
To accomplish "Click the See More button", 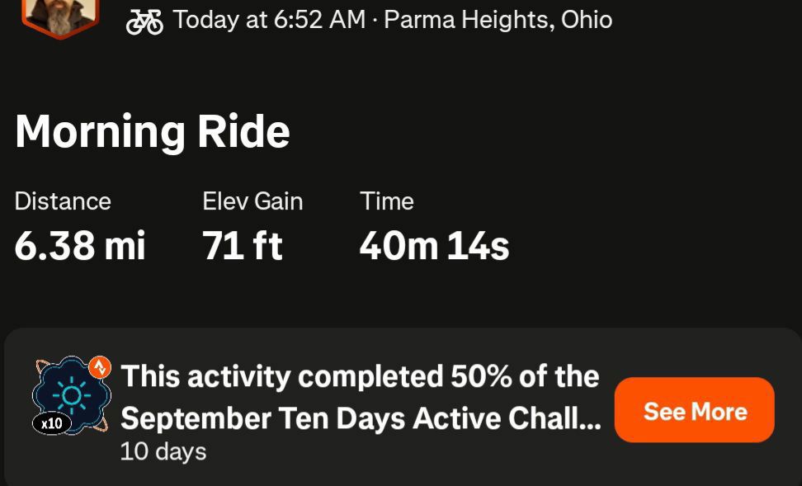I will click(x=694, y=410).
